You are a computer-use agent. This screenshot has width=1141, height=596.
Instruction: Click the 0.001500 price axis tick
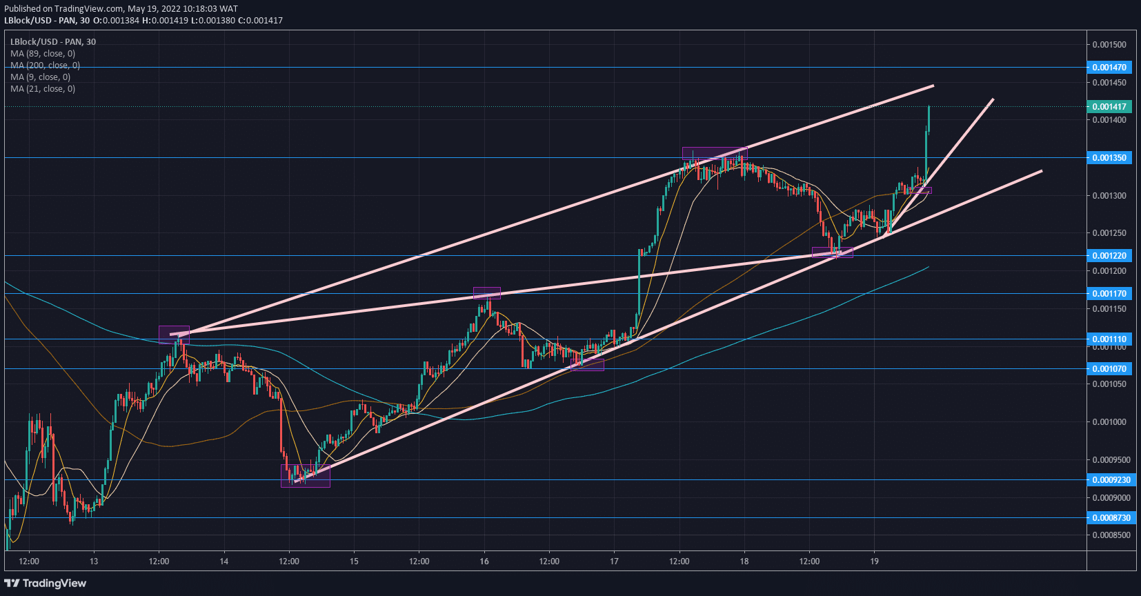[1109, 45]
